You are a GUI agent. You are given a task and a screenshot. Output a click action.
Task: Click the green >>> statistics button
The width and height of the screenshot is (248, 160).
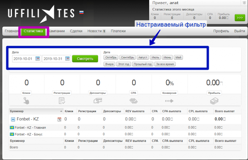240,18
